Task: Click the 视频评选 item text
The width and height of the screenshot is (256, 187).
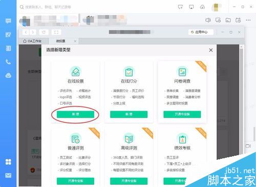Action: (84, 97)
